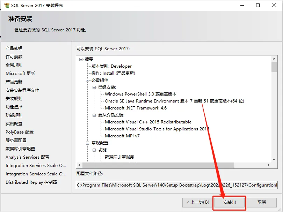Click the horizontal scroll left arrow

pyautogui.click(x=79, y=165)
